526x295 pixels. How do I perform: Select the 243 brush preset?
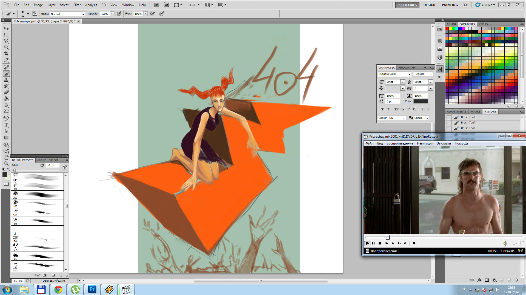(x=37, y=177)
